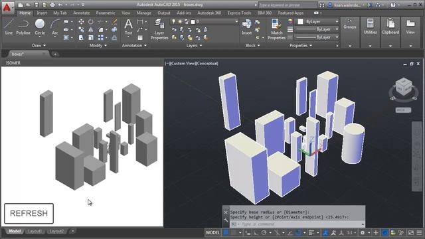The width and height of the screenshot is (425, 239).
Task: Open the Utilities panel button
Action: [x=370, y=32]
